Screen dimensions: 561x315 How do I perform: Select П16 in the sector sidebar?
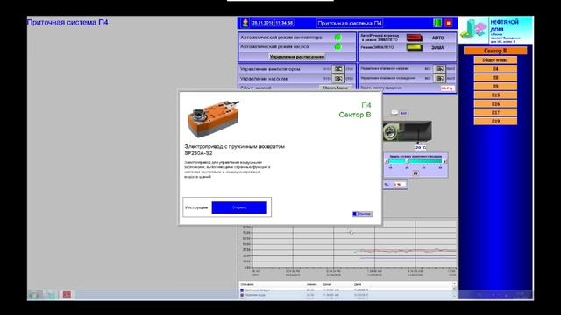[x=495, y=104]
